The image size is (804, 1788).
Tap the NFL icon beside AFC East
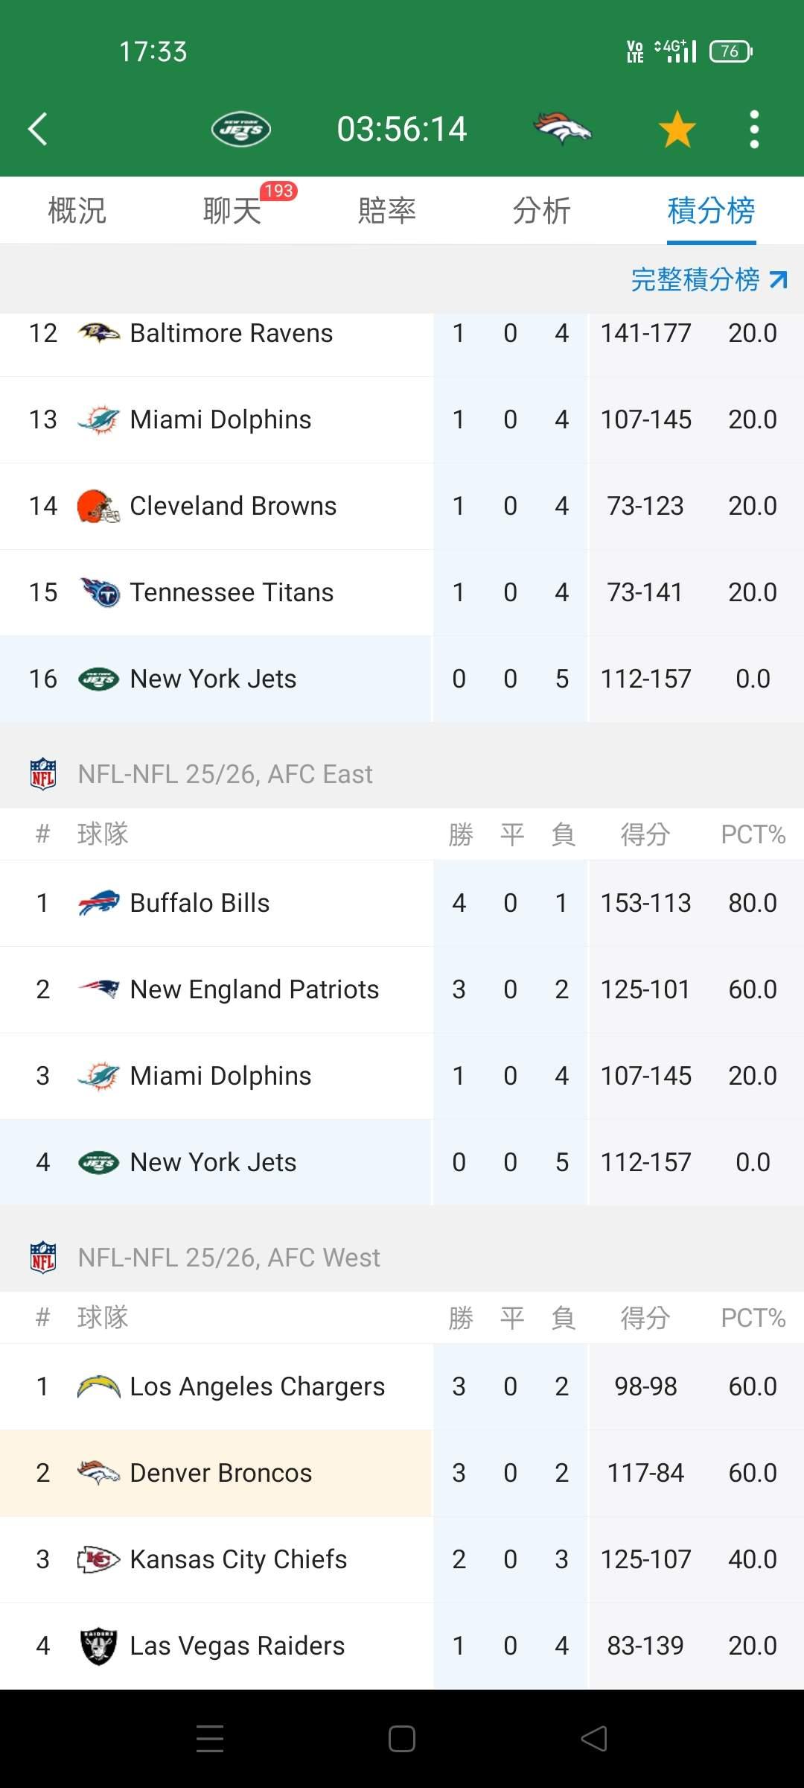pyautogui.click(x=43, y=774)
